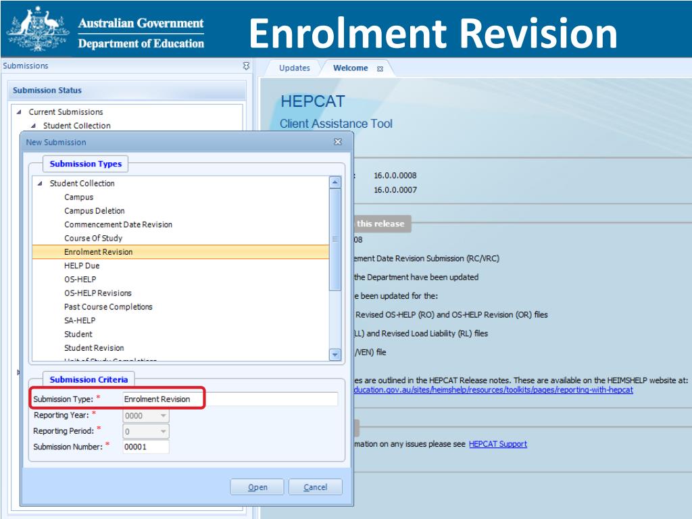The image size is (692, 519).
Task: Pin the Submissions panel
Action: coord(246,66)
